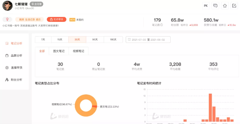Click the 未签约 status text
Screen dimensions: 240x124
[x=80, y=20]
